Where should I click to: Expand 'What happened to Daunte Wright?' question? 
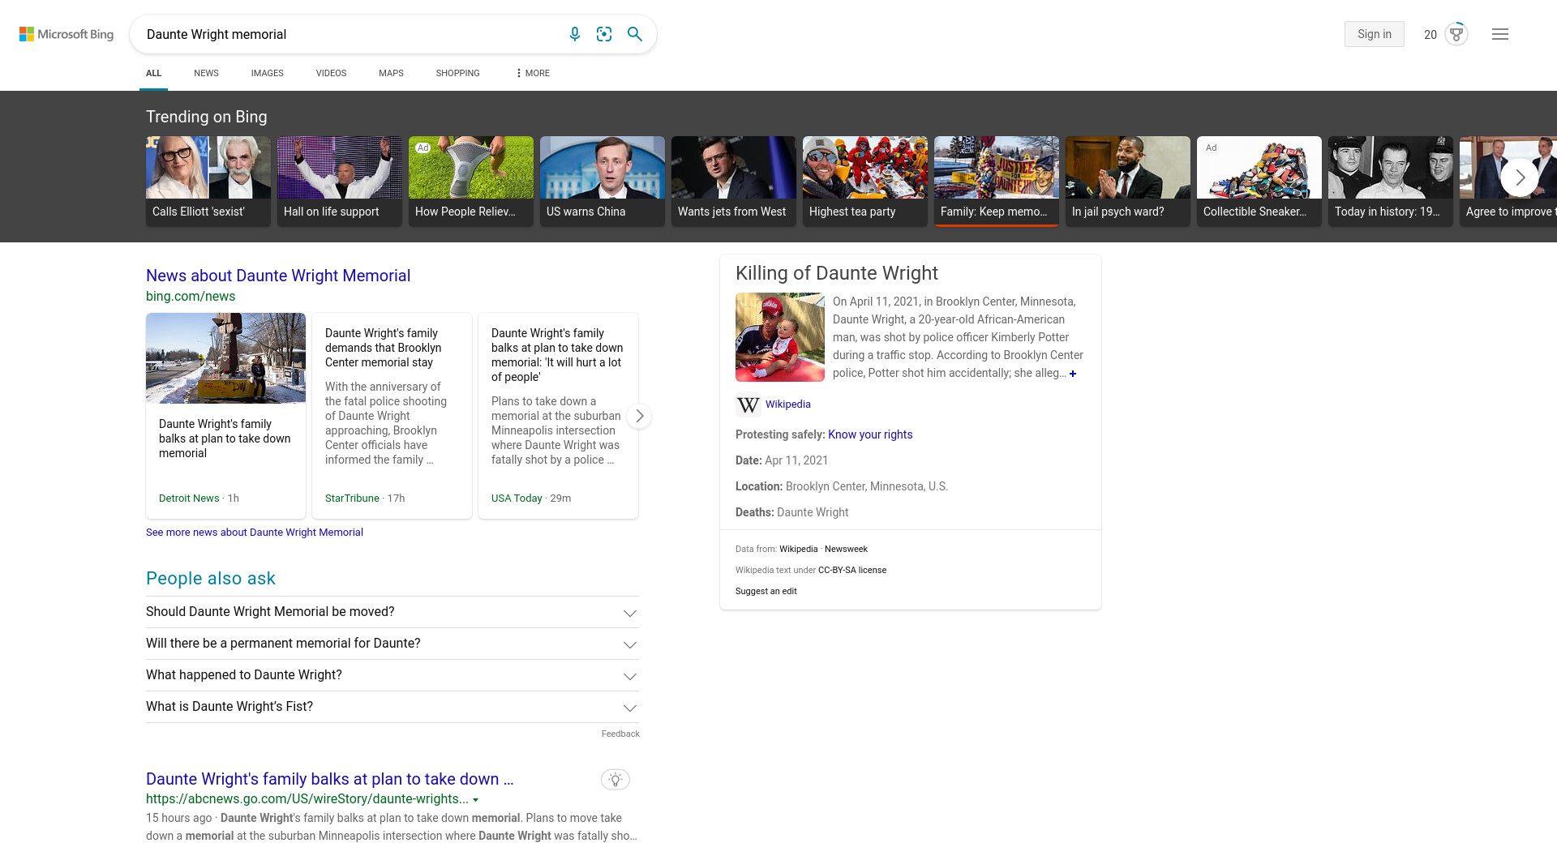coord(629,676)
